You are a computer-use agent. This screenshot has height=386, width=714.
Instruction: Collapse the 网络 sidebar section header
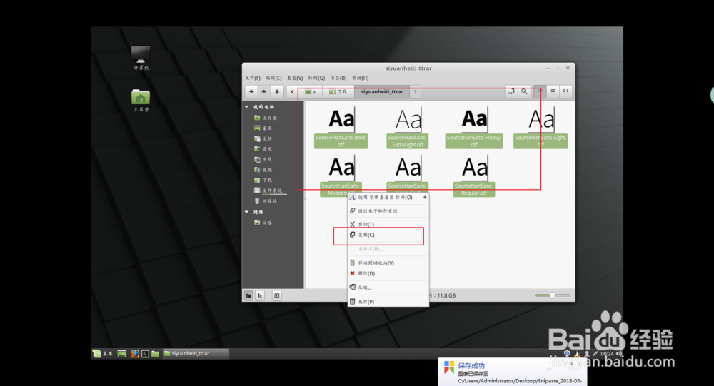[x=247, y=212]
